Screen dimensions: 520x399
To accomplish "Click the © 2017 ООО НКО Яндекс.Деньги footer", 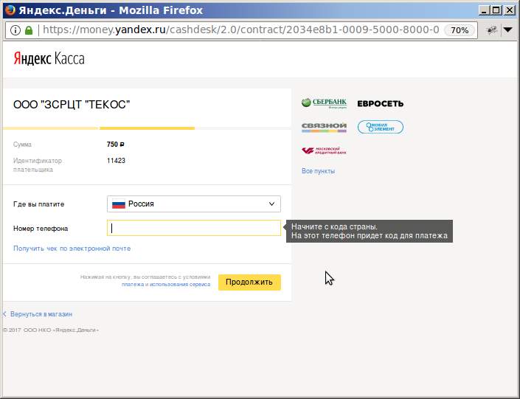I will tap(51, 330).
